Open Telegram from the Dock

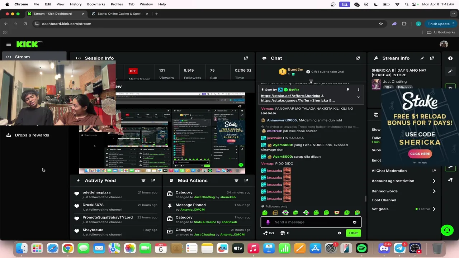point(400,248)
